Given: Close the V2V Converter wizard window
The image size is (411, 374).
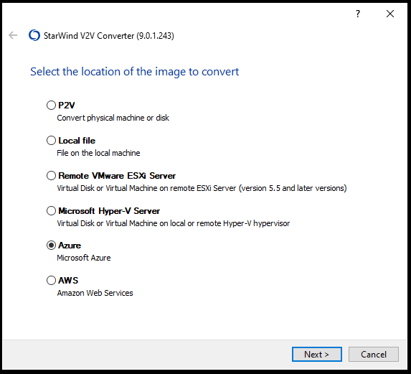Looking at the screenshot, I should [x=390, y=14].
